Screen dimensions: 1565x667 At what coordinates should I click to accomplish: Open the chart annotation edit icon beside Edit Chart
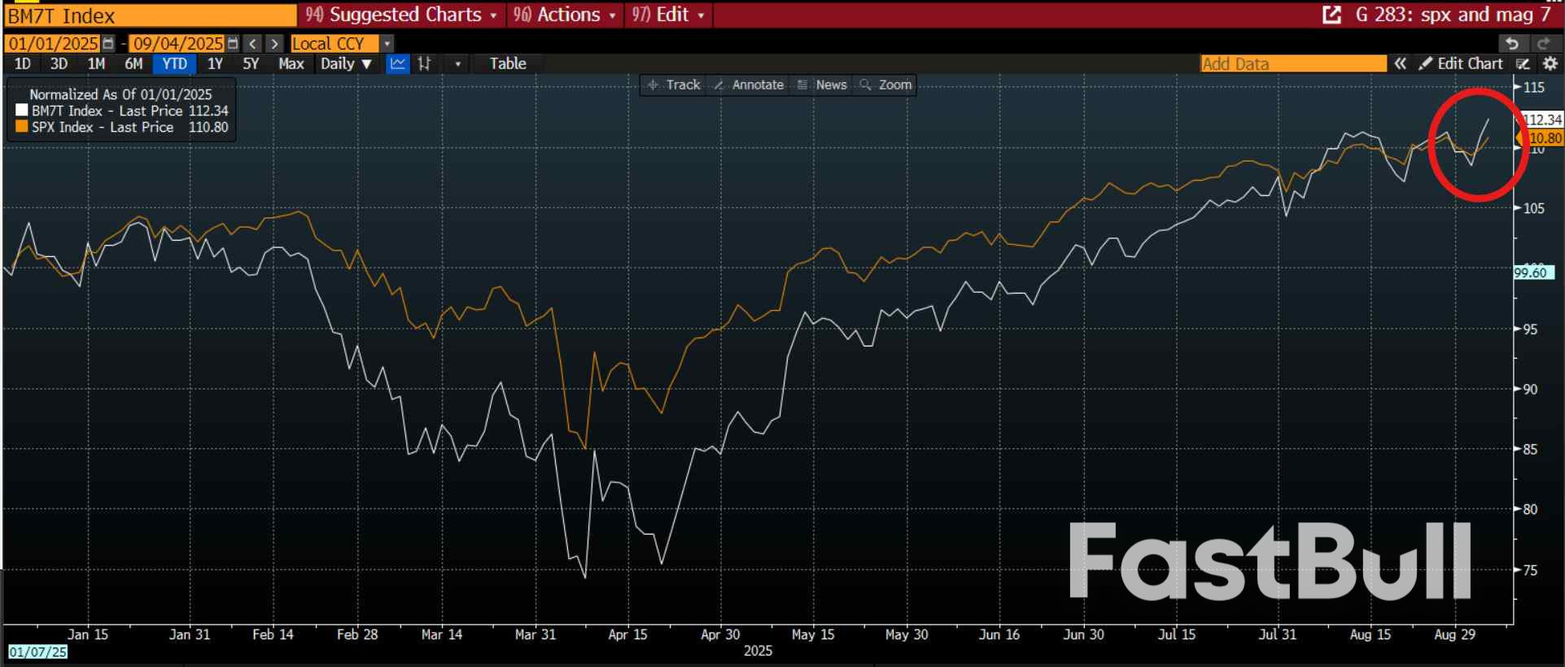pyautogui.click(x=1523, y=63)
